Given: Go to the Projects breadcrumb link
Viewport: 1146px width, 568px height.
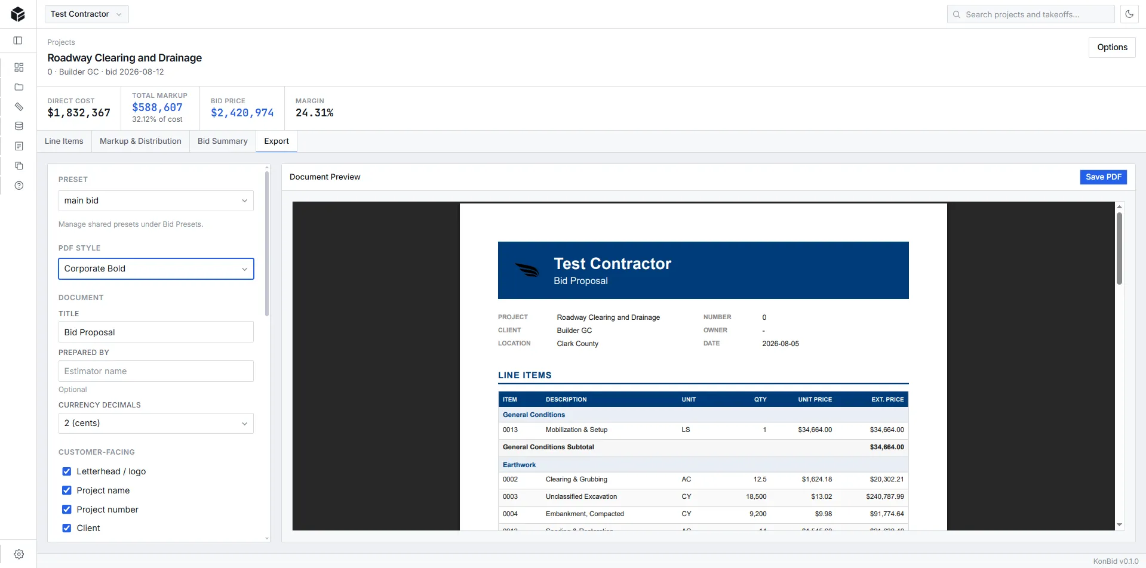Looking at the screenshot, I should (x=61, y=42).
